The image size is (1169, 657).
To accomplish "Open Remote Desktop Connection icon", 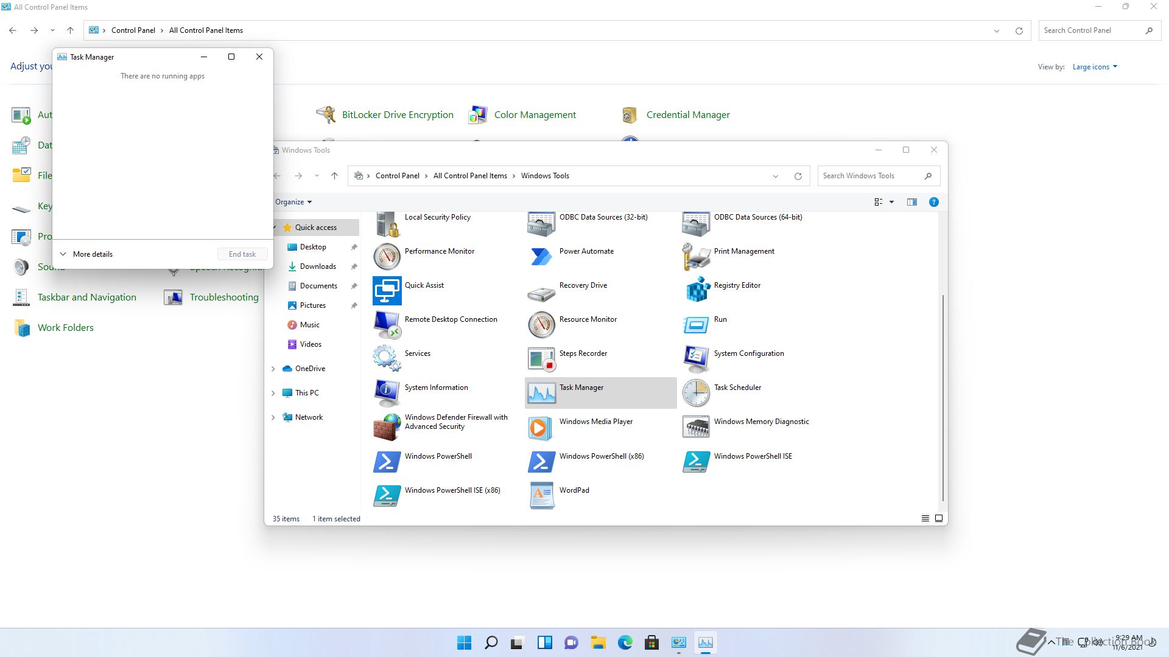I will tap(387, 325).
